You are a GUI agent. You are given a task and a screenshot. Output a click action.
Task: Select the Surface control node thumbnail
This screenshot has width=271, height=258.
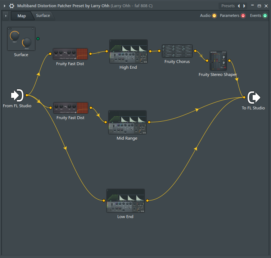21,39
